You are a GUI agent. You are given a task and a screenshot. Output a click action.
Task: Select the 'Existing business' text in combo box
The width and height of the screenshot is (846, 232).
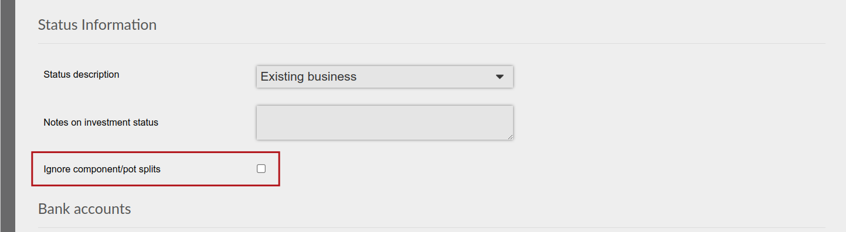click(308, 77)
